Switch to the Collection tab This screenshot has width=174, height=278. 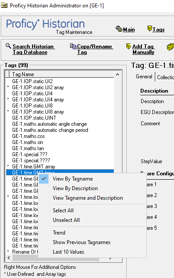click(x=165, y=77)
